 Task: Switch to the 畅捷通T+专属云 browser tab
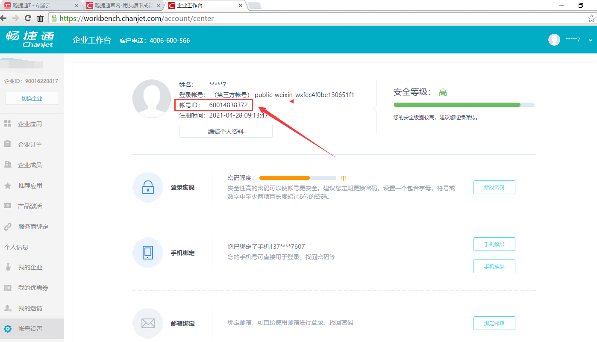(41, 6)
